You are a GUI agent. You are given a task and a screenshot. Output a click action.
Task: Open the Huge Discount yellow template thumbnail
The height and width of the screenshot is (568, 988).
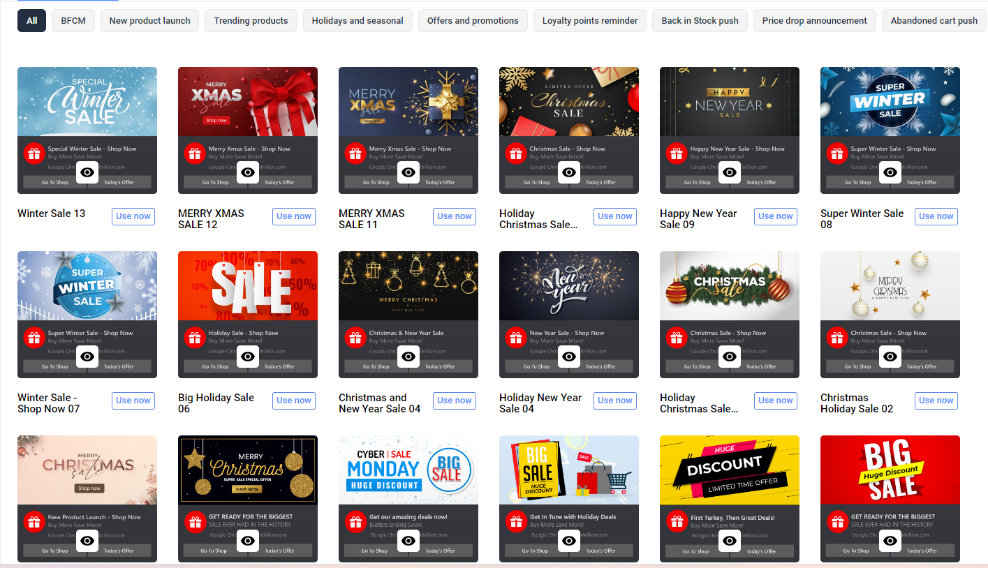click(x=730, y=470)
